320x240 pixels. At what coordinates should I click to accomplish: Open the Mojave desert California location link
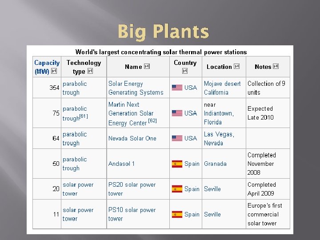222,88
